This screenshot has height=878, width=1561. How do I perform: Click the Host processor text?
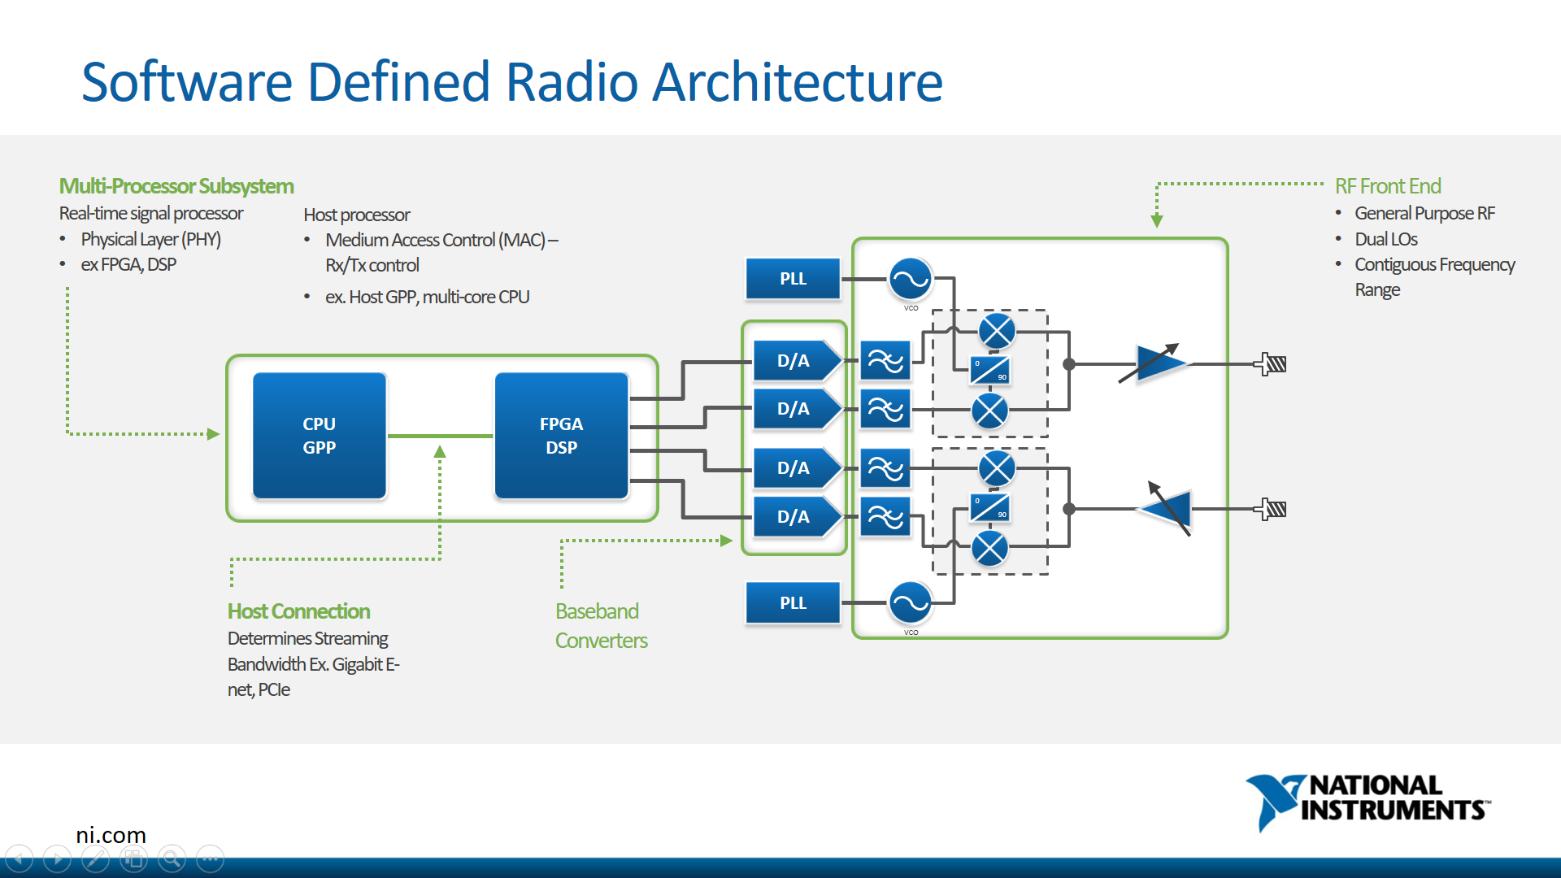click(357, 215)
